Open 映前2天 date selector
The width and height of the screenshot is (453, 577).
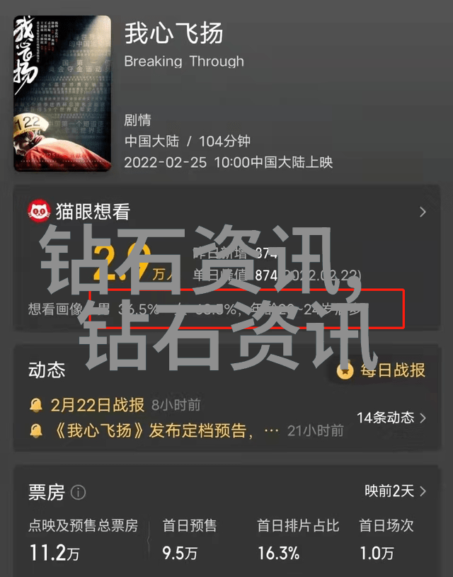pyautogui.click(x=396, y=491)
